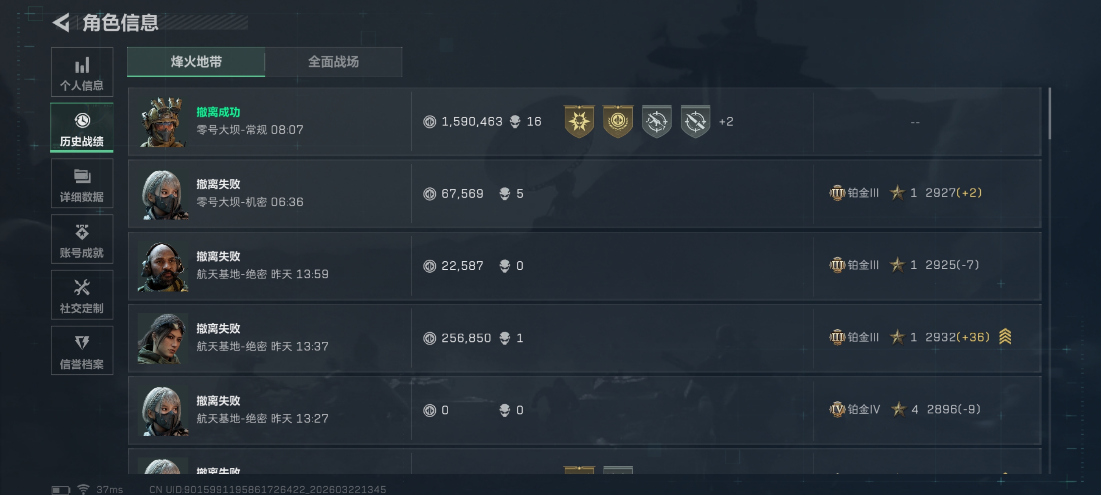The width and height of the screenshot is (1101, 495).
Task: Open the 零号大坝-机密 06:36 match record
Action: point(584,194)
